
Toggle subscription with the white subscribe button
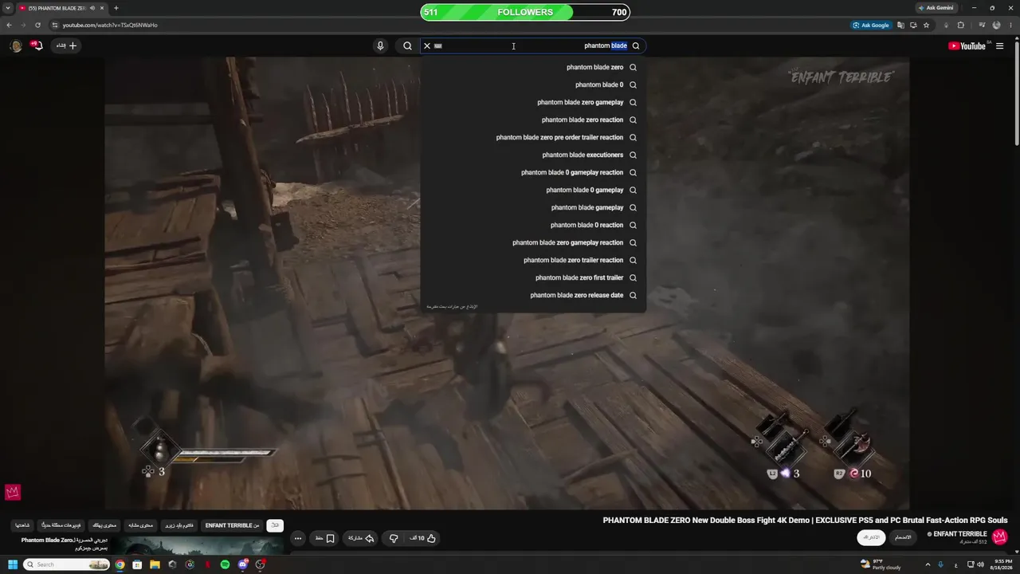(871, 537)
